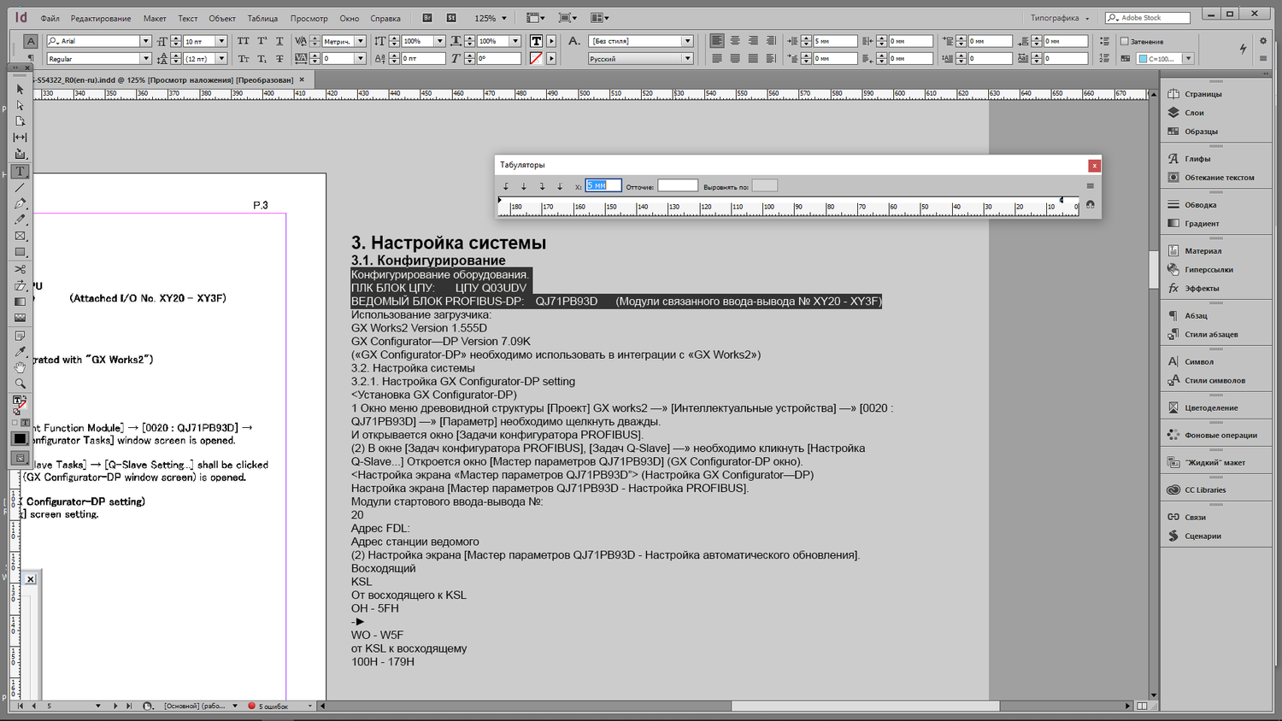1282x721 pixels.
Task: Select the Direct Selection tool
Action: (20, 105)
